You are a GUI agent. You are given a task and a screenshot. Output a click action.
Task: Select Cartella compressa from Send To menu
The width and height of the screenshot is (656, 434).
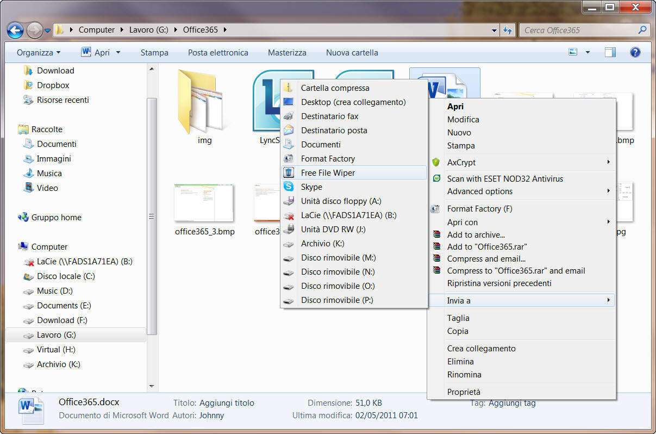coord(335,88)
